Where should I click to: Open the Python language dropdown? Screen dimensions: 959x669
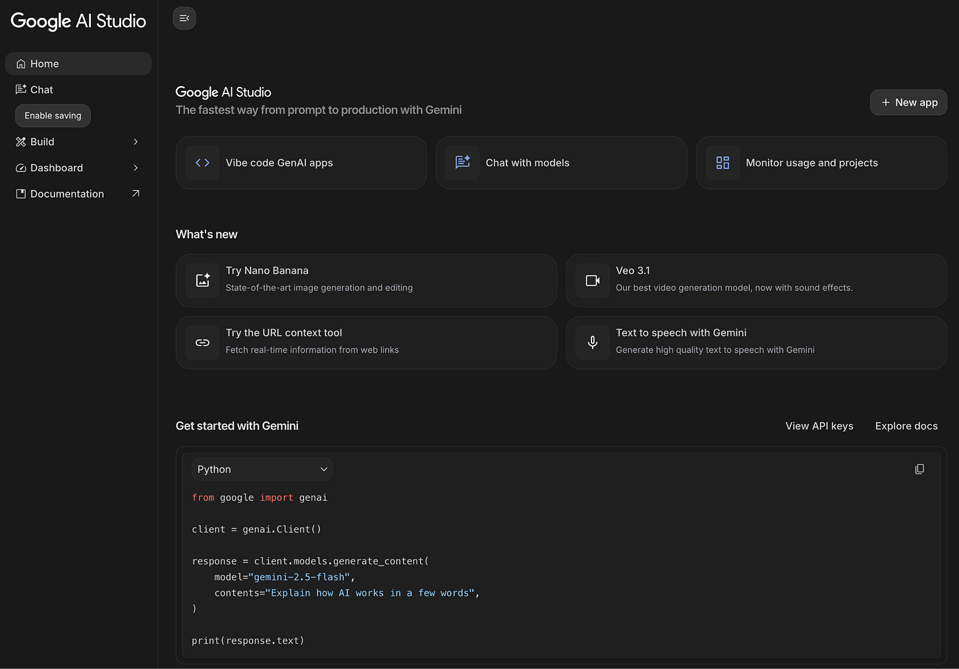(262, 469)
